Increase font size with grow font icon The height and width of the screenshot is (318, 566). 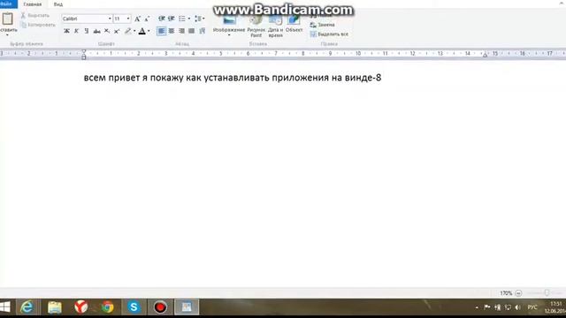(137, 19)
